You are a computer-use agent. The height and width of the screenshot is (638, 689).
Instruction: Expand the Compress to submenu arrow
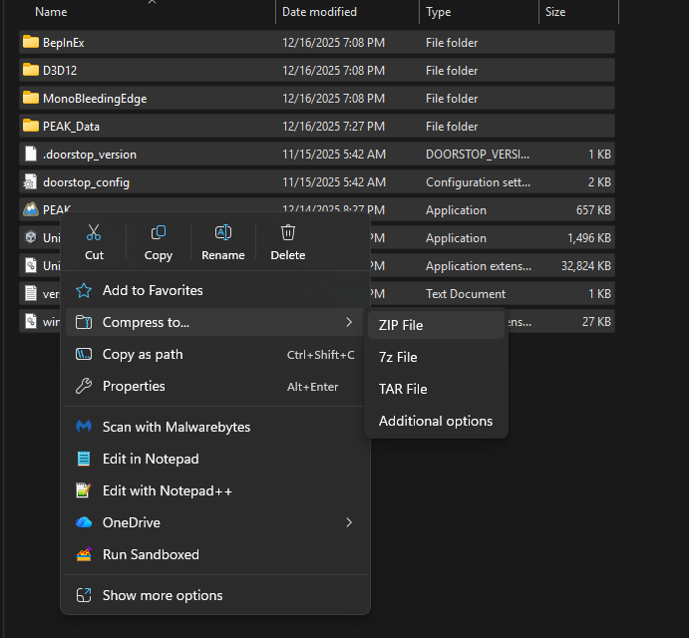point(349,322)
